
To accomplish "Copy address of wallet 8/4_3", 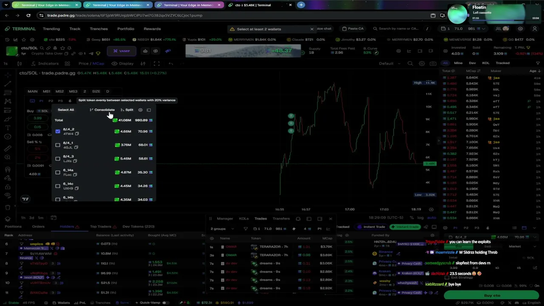I will click(x=75, y=161).
